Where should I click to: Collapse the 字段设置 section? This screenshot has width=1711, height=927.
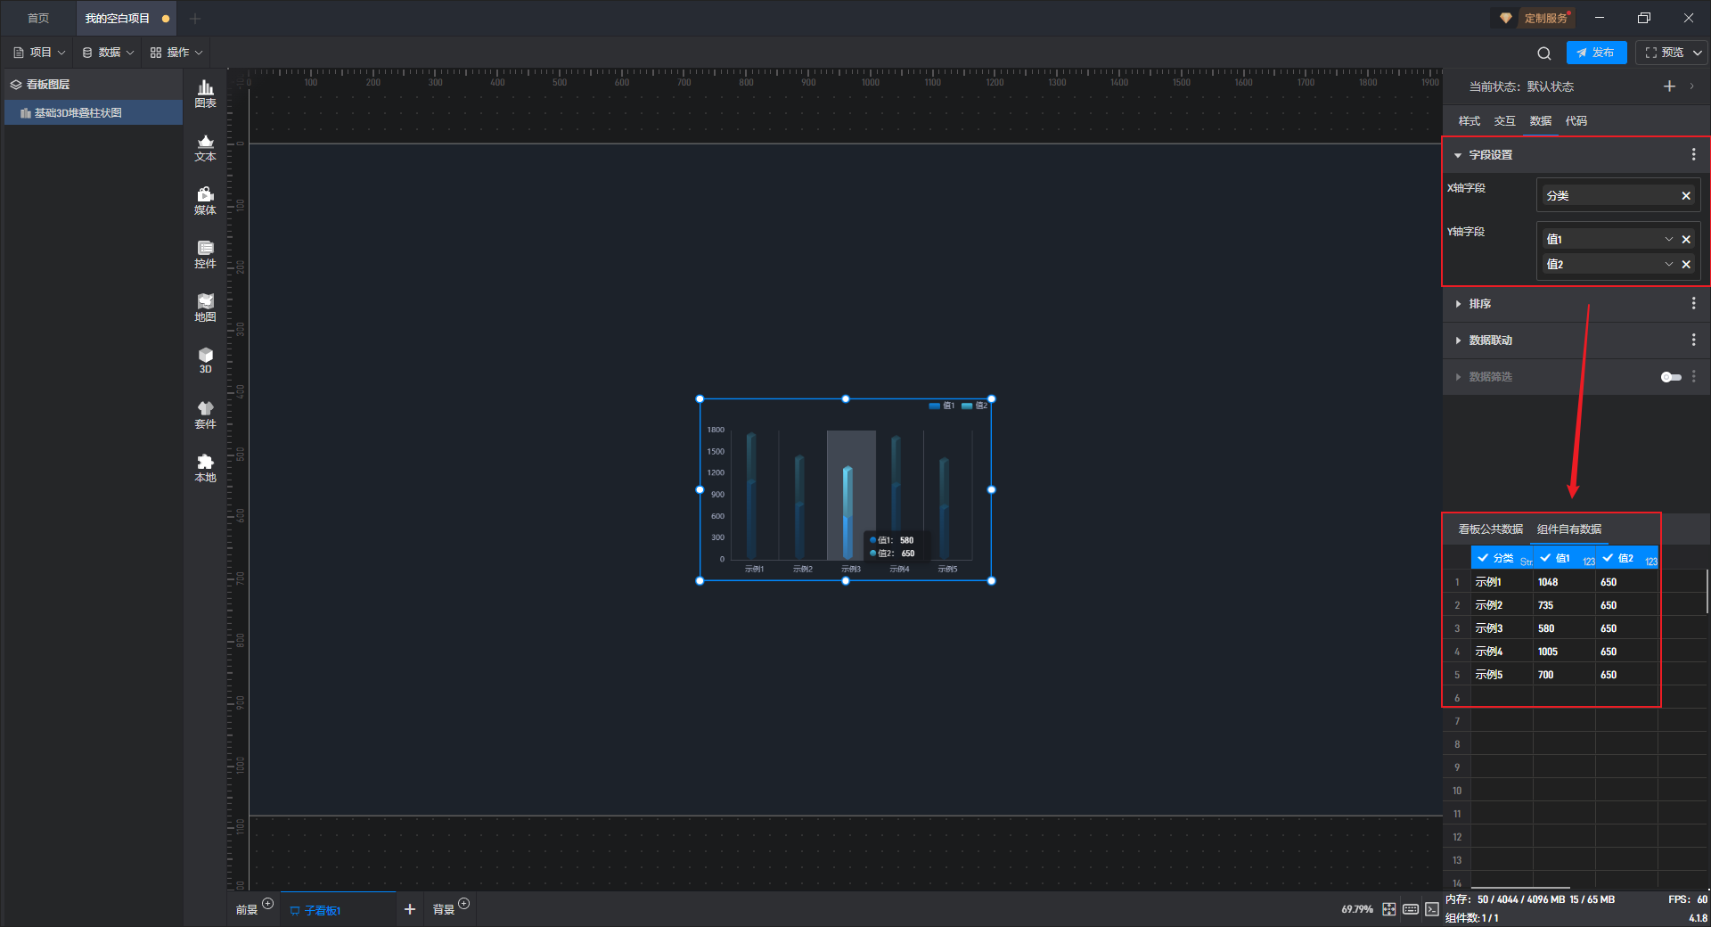[x=1458, y=155]
